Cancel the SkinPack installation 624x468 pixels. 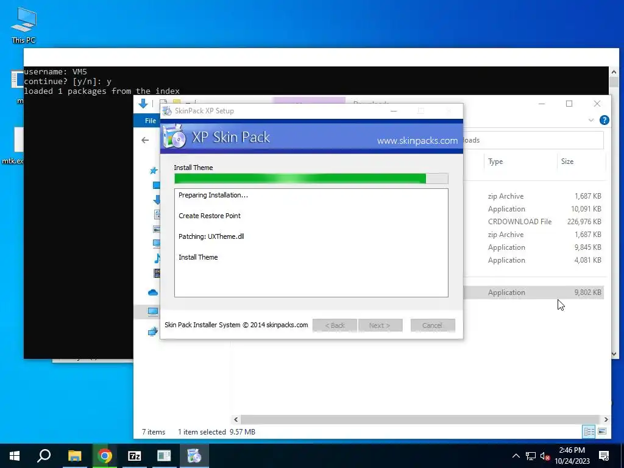point(433,325)
